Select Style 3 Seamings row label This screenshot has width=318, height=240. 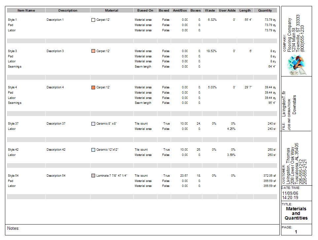[x=15, y=67]
